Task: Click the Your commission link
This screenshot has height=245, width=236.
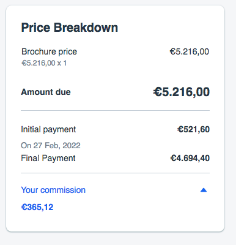Action: 53,190
